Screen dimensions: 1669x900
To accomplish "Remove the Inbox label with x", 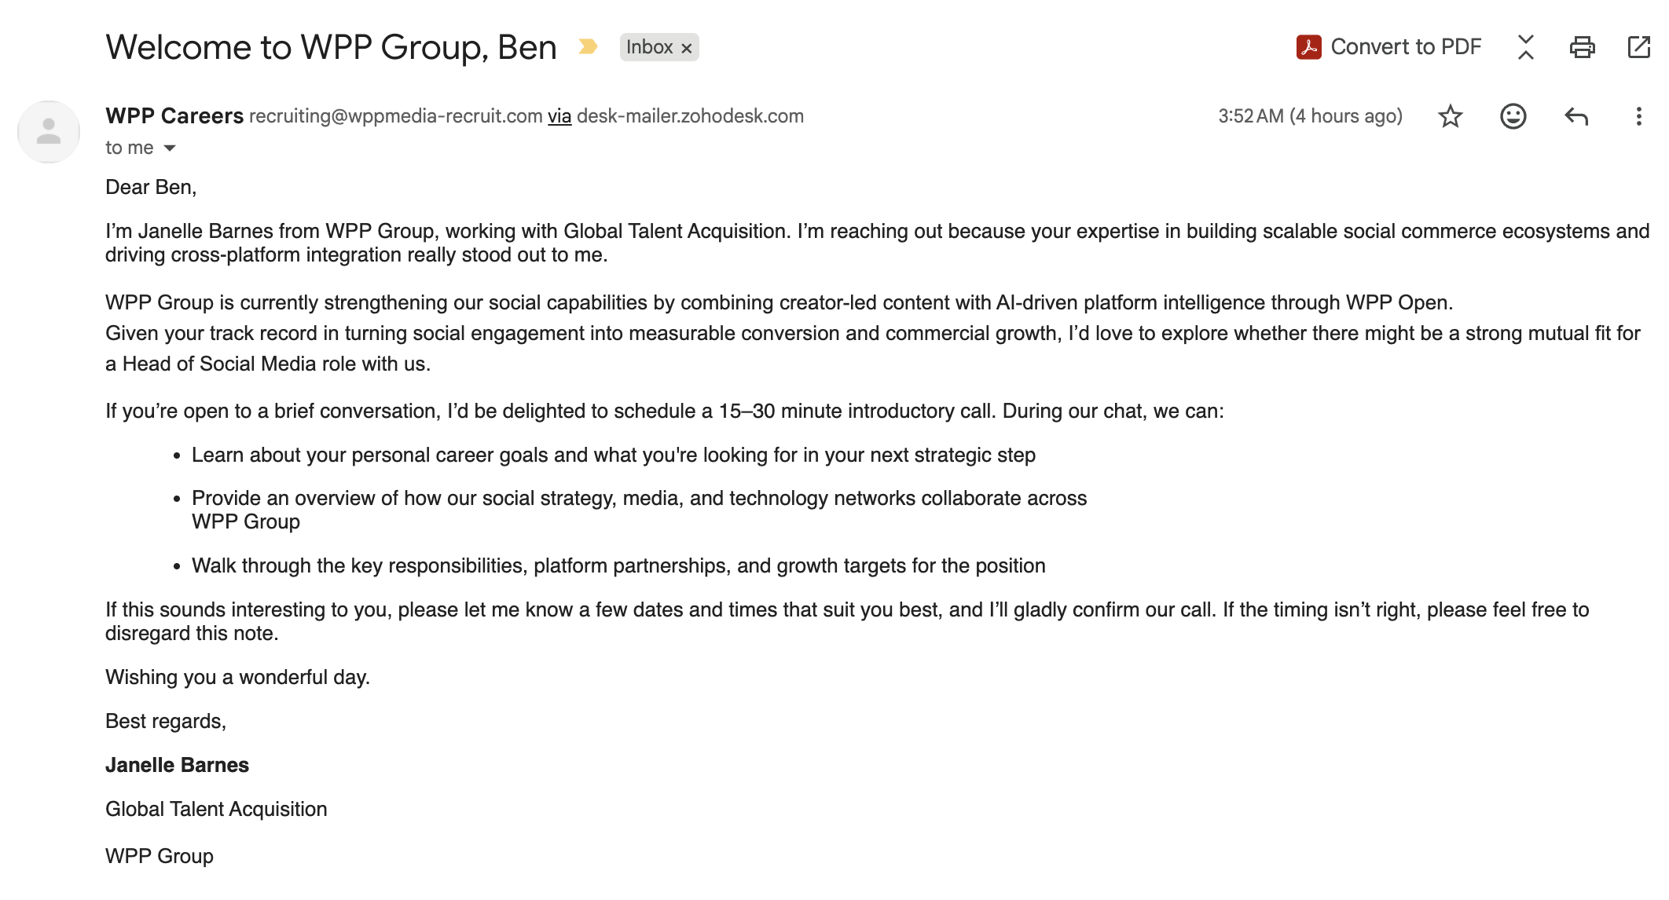I will (686, 48).
